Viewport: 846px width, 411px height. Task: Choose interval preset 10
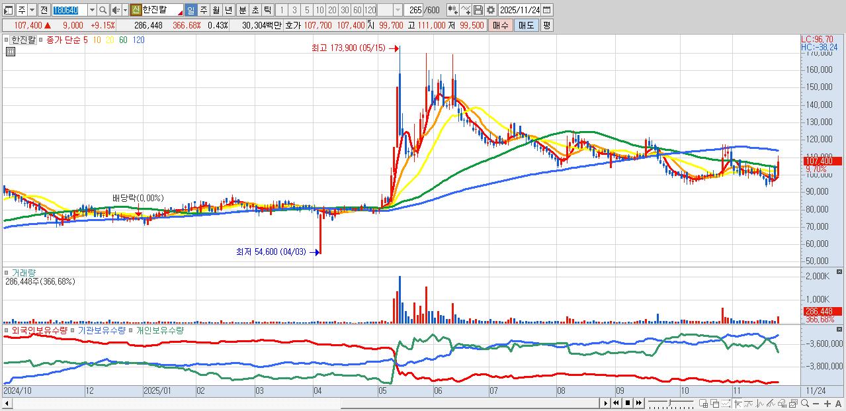pyautogui.click(x=319, y=10)
